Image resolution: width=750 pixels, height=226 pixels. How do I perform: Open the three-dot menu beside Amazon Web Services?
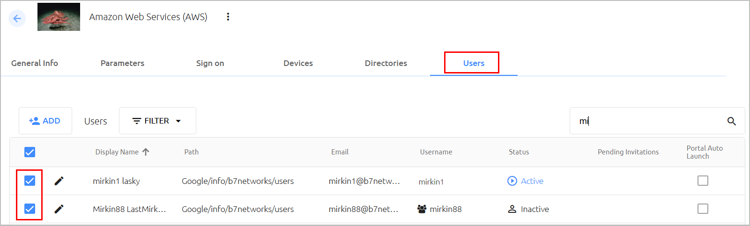tap(228, 17)
